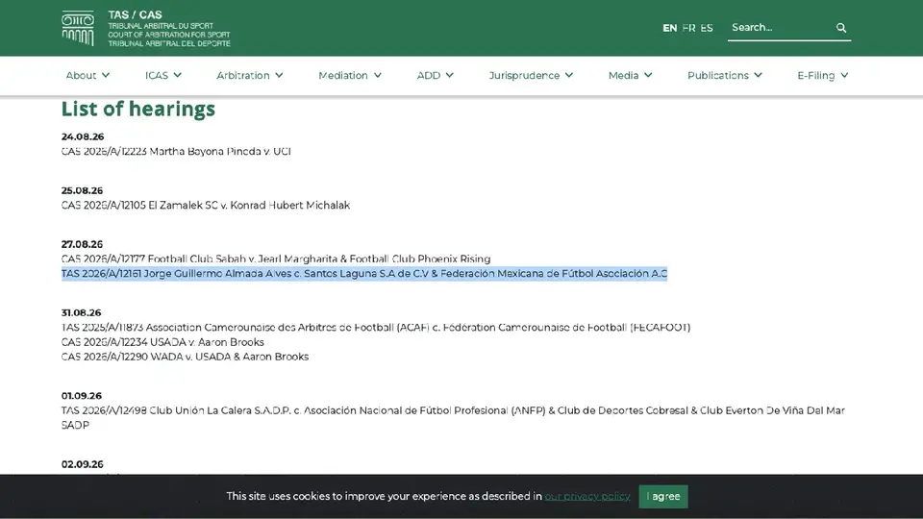Click the date 31.08.26
The width and height of the screenshot is (923, 519).
pyautogui.click(x=81, y=312)
